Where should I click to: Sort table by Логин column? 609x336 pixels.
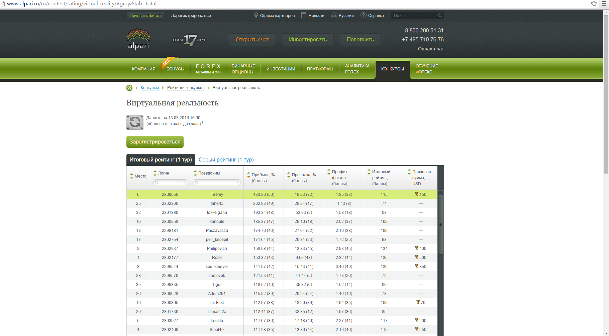point(155,173)
